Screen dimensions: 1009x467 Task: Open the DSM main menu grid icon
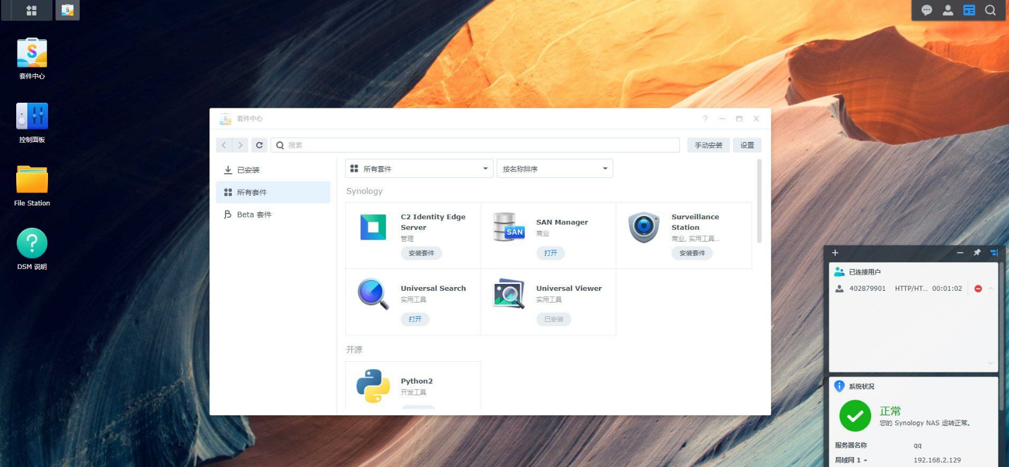click(x=31, y=11)
